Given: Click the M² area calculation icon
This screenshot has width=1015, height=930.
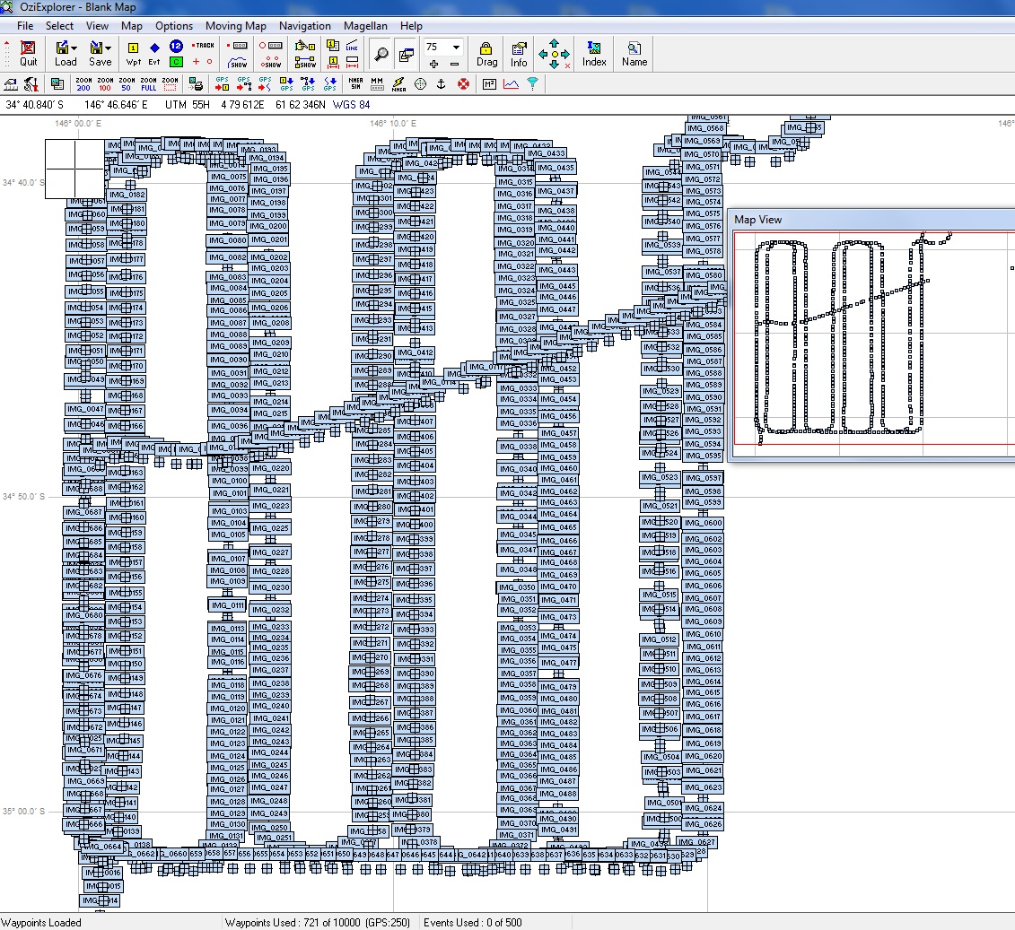Looking at the screenshot, I should pyautogui.click(x=489, y=84).
